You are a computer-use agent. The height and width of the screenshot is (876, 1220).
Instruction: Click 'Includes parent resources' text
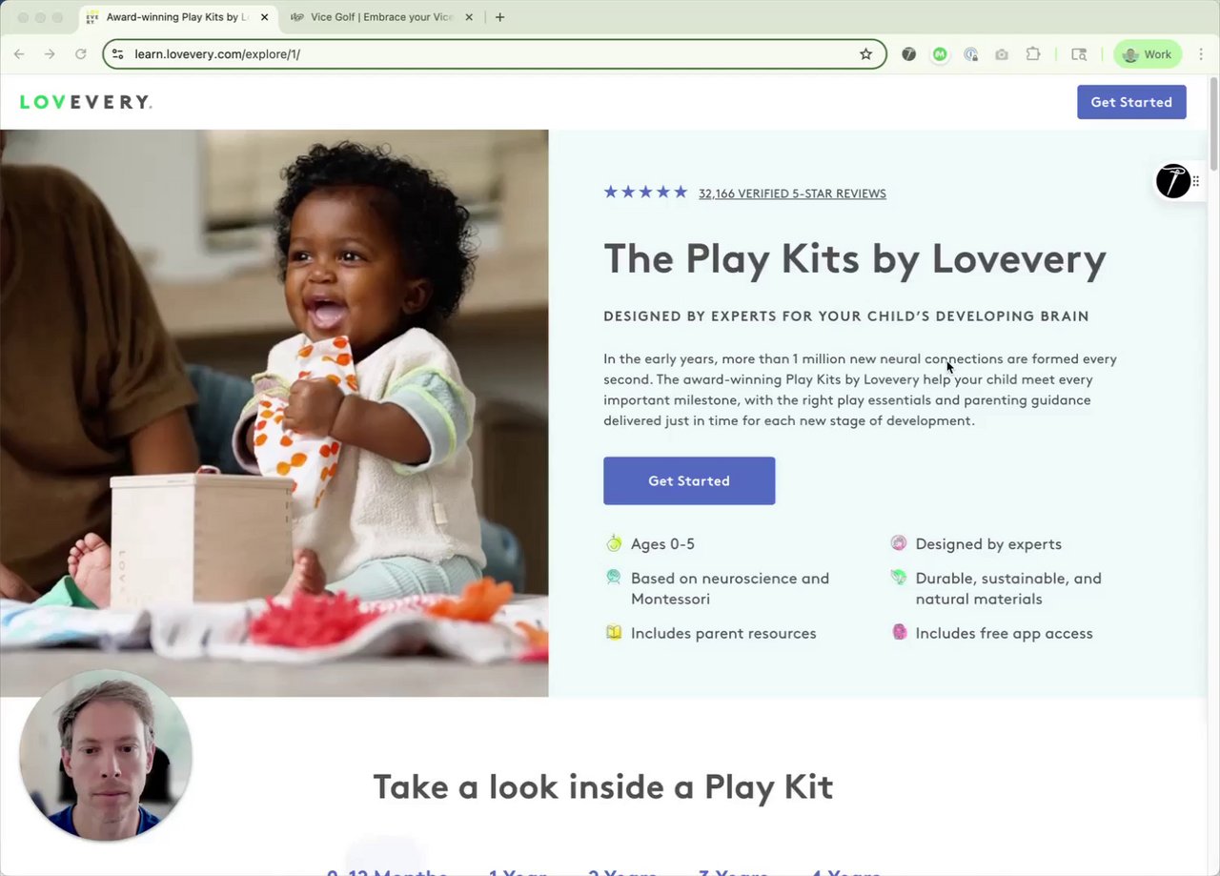[723, 634]
